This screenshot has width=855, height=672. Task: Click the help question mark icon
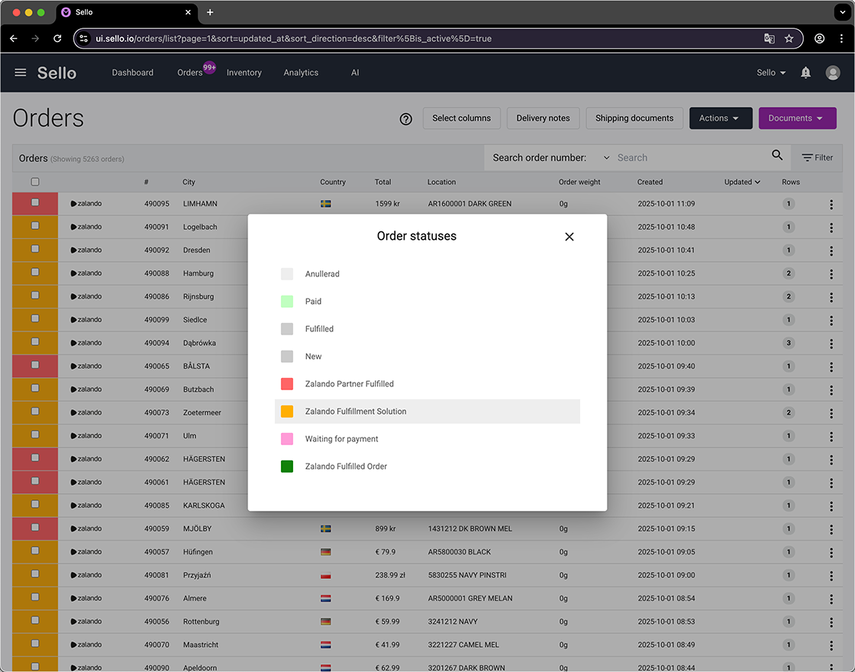(x=405, y=118)
